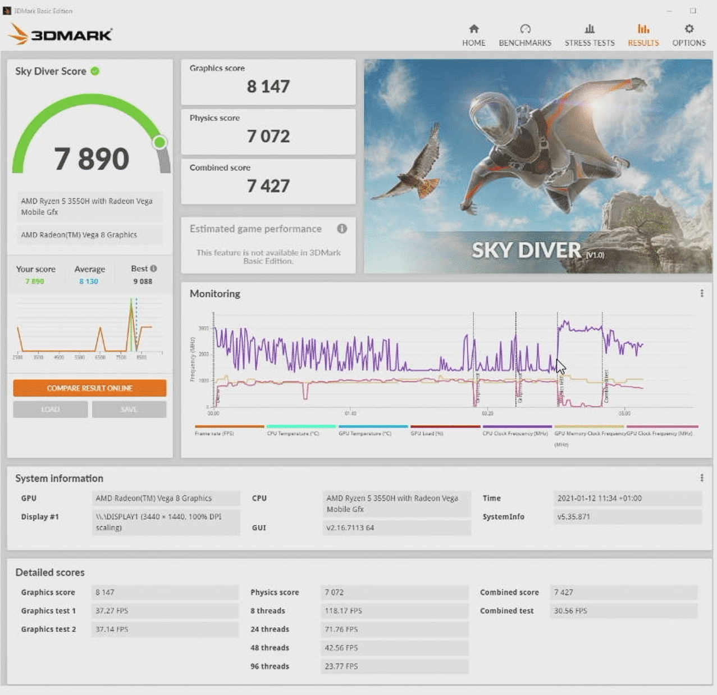Click the GPU Load legend bar
The image size is (717, 695).
(445, 426)
